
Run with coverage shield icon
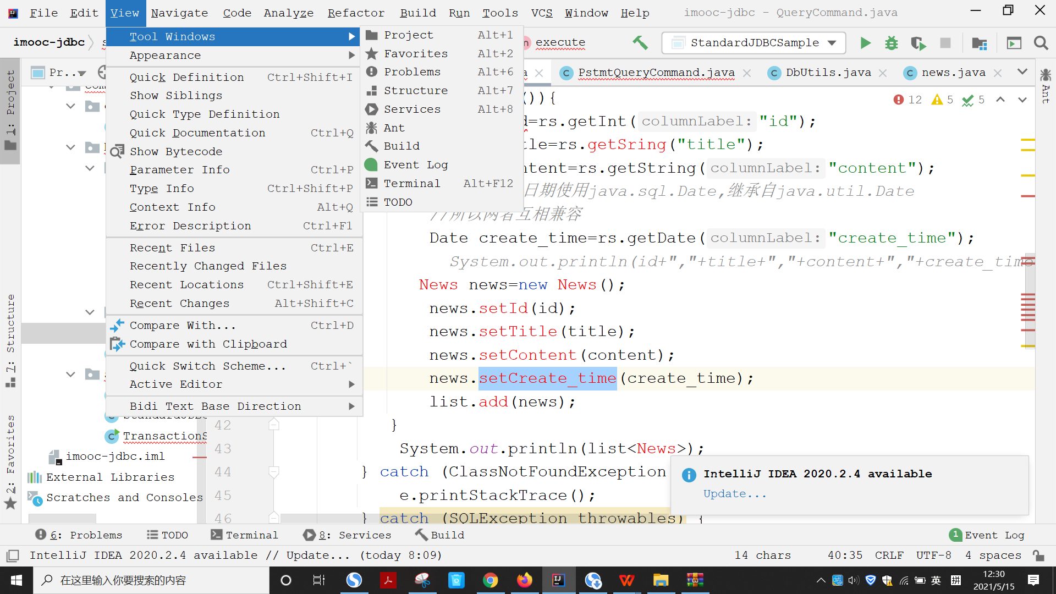918,43
